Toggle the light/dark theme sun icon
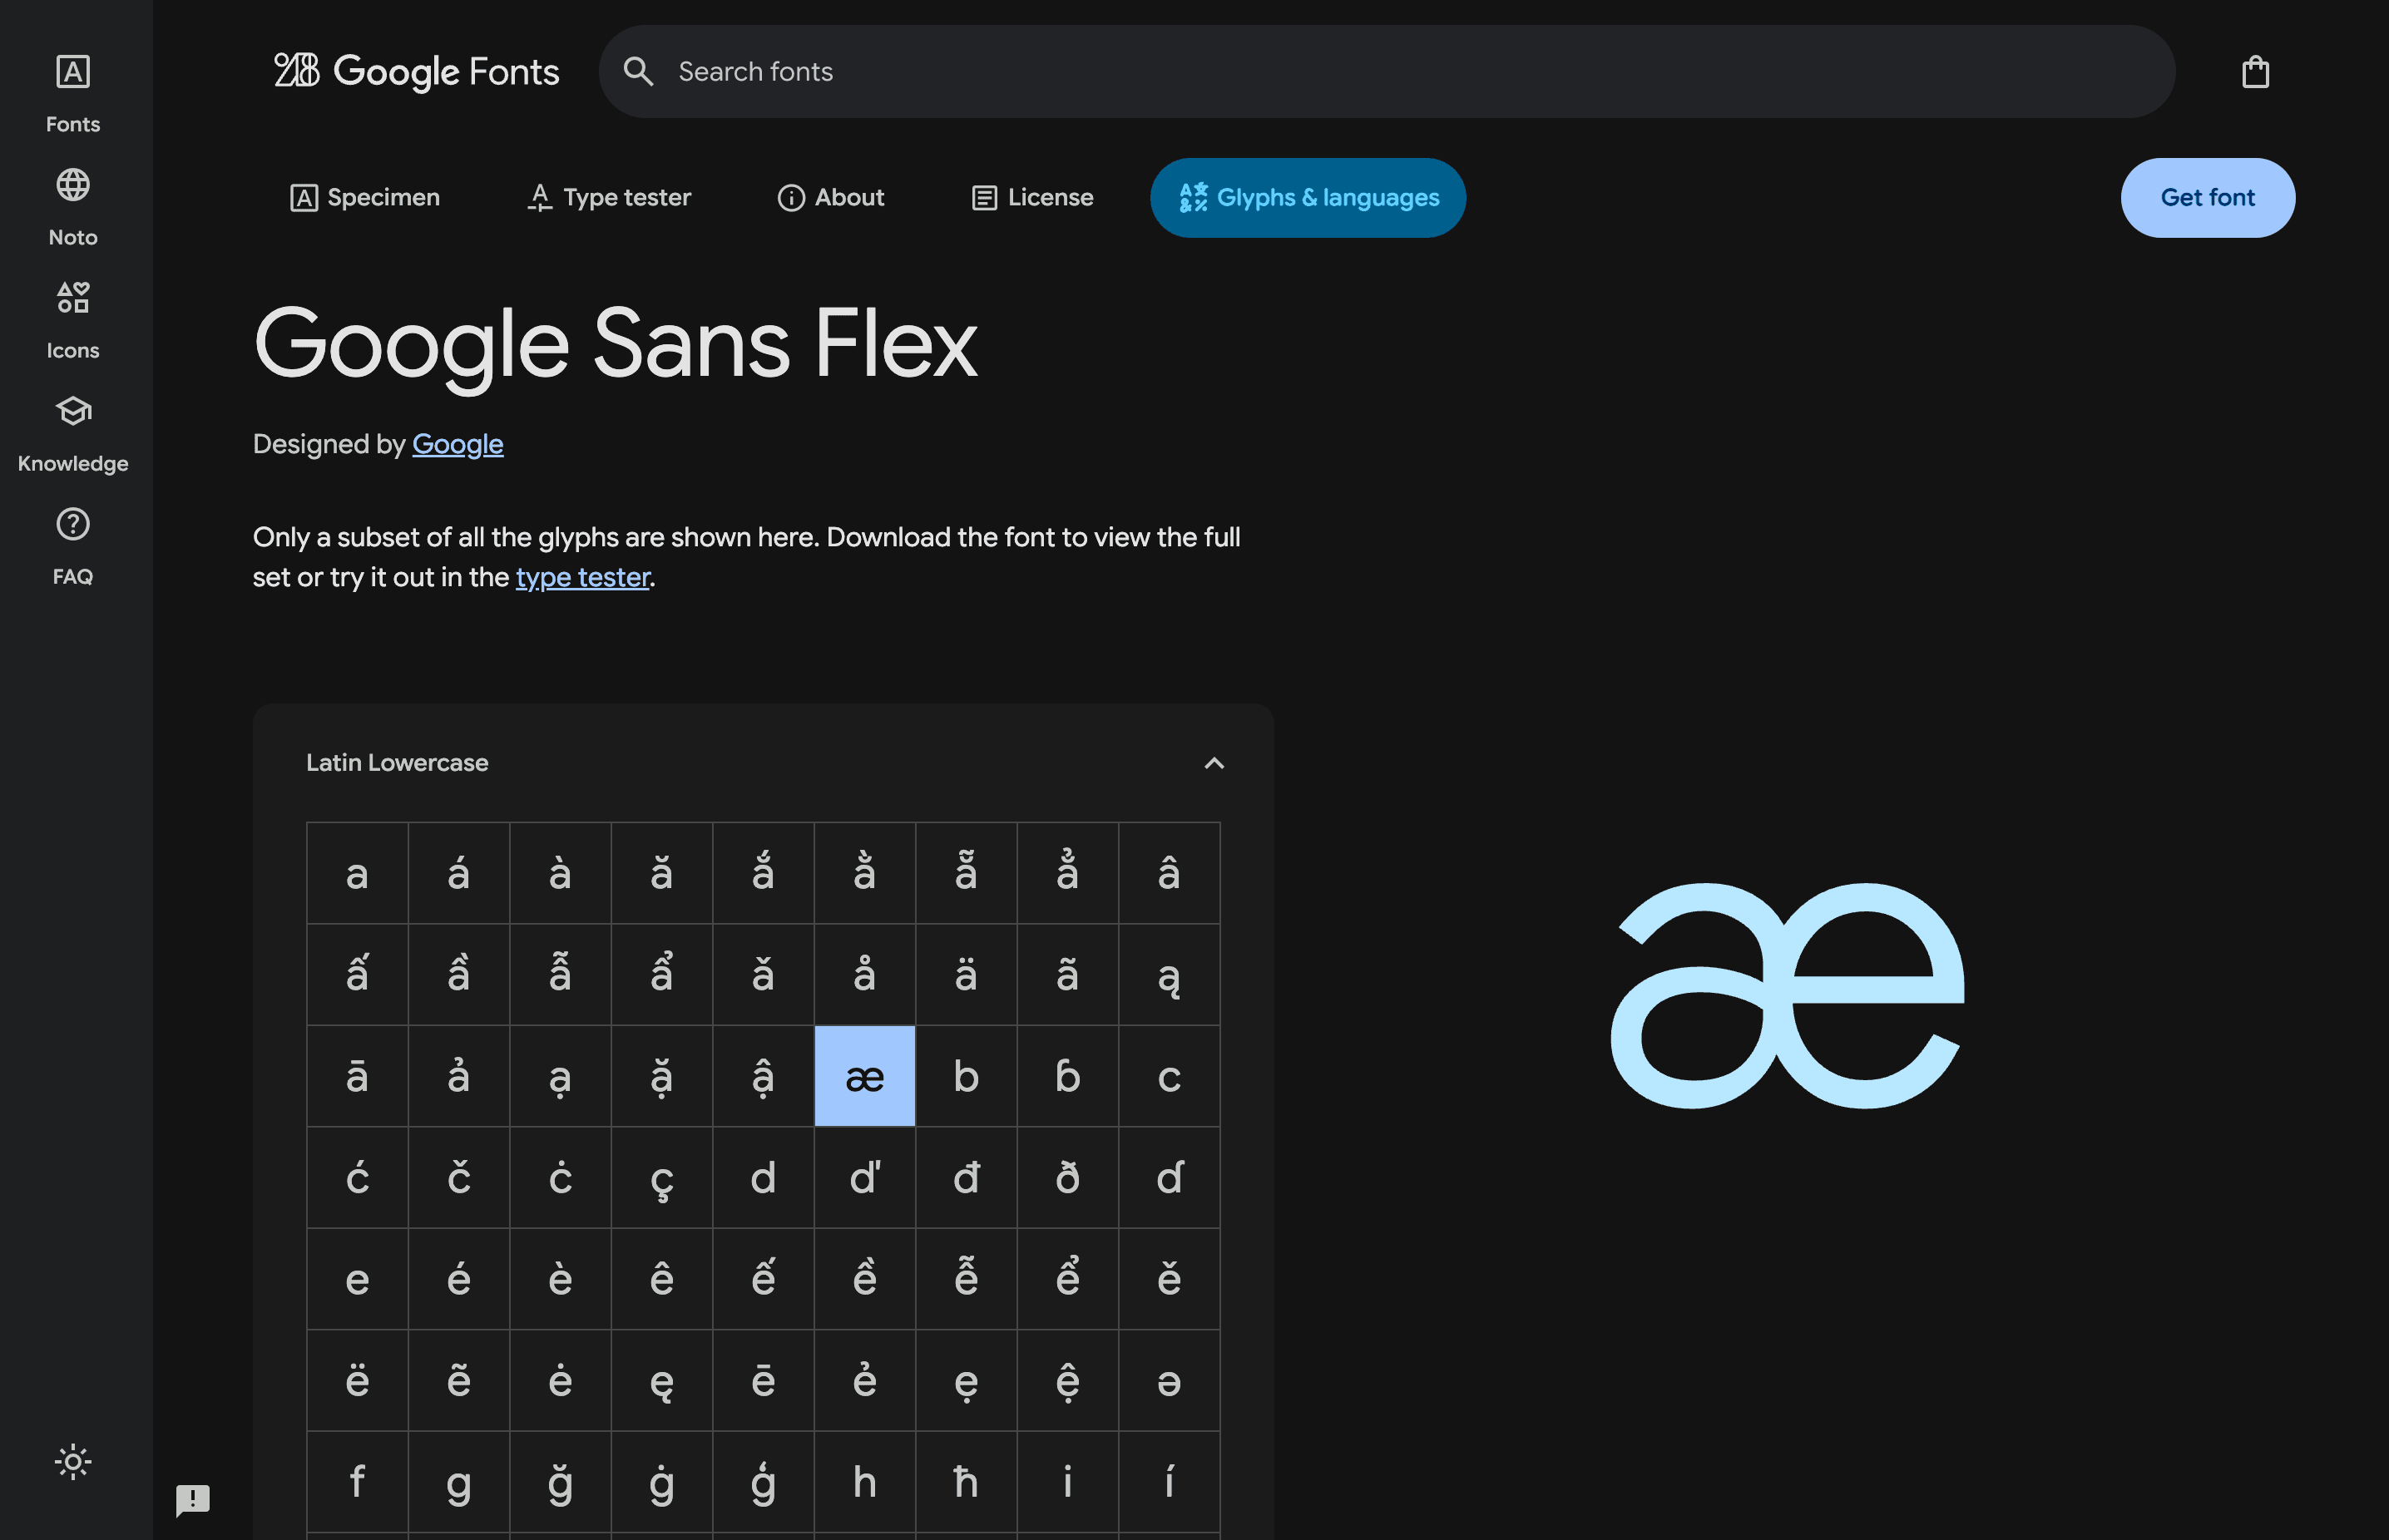Image resolution: width=2389 pixels, height=1540 pixels. point(73,1462)
